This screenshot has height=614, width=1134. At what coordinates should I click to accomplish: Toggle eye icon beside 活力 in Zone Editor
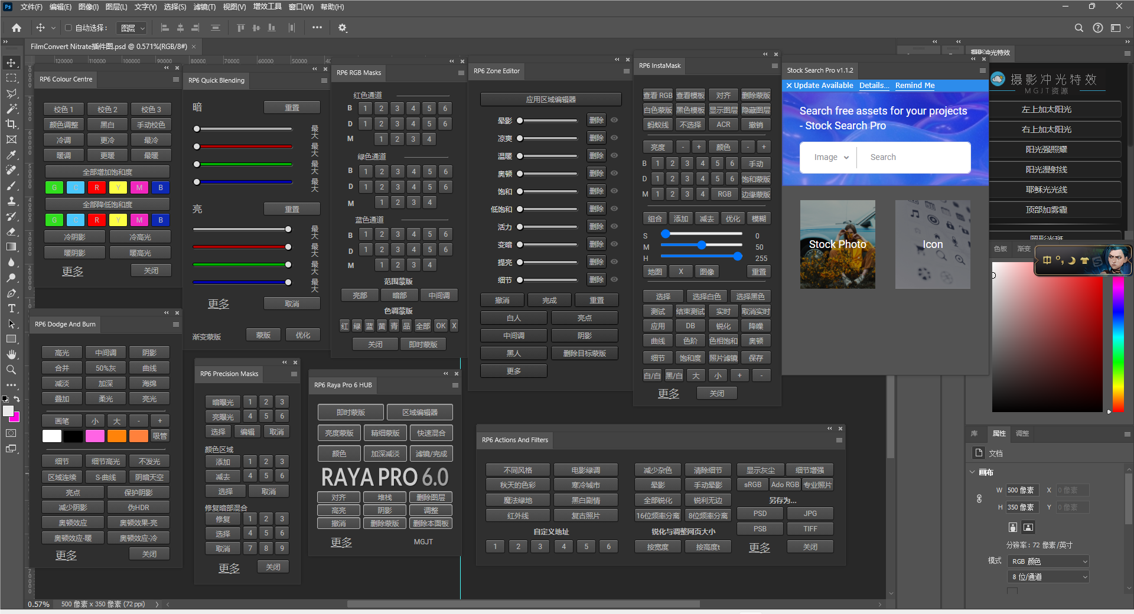(x=614, y=226)
